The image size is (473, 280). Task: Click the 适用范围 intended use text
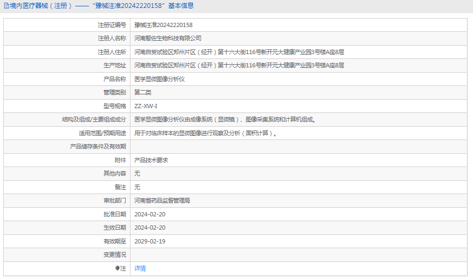click(x=205, y=133)
